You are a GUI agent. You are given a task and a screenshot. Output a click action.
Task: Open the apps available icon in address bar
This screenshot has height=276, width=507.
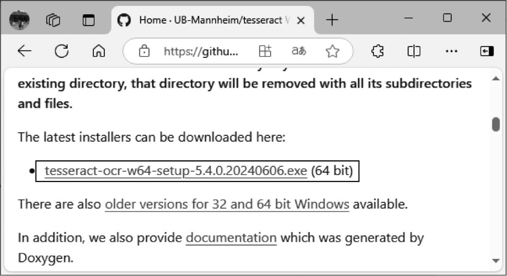tap(265, 51)
